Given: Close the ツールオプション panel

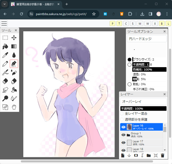Looking at the screenshot, I should 165,31.
